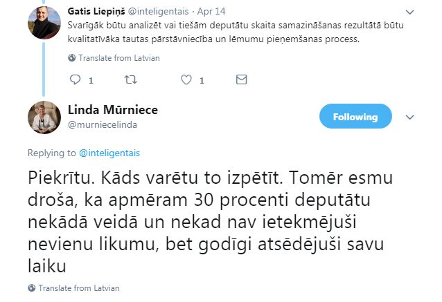Click the @inteligentais handle beside Gatis's name

163,12
